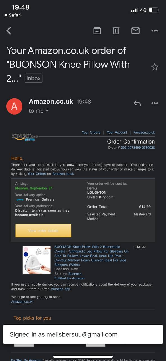Open the sender row three-dot menu
This screenshot has height=361, width=166.
[x=155, y=103]
